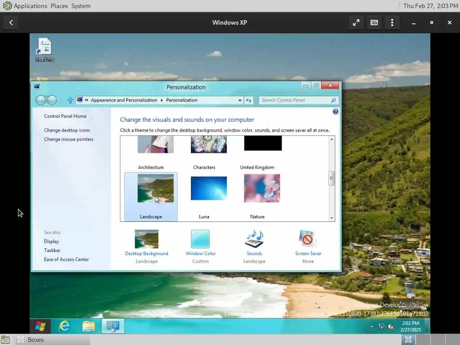Click the Windows Start button
This screenshot has width=460, height=345.
click(x=40, y=326)
